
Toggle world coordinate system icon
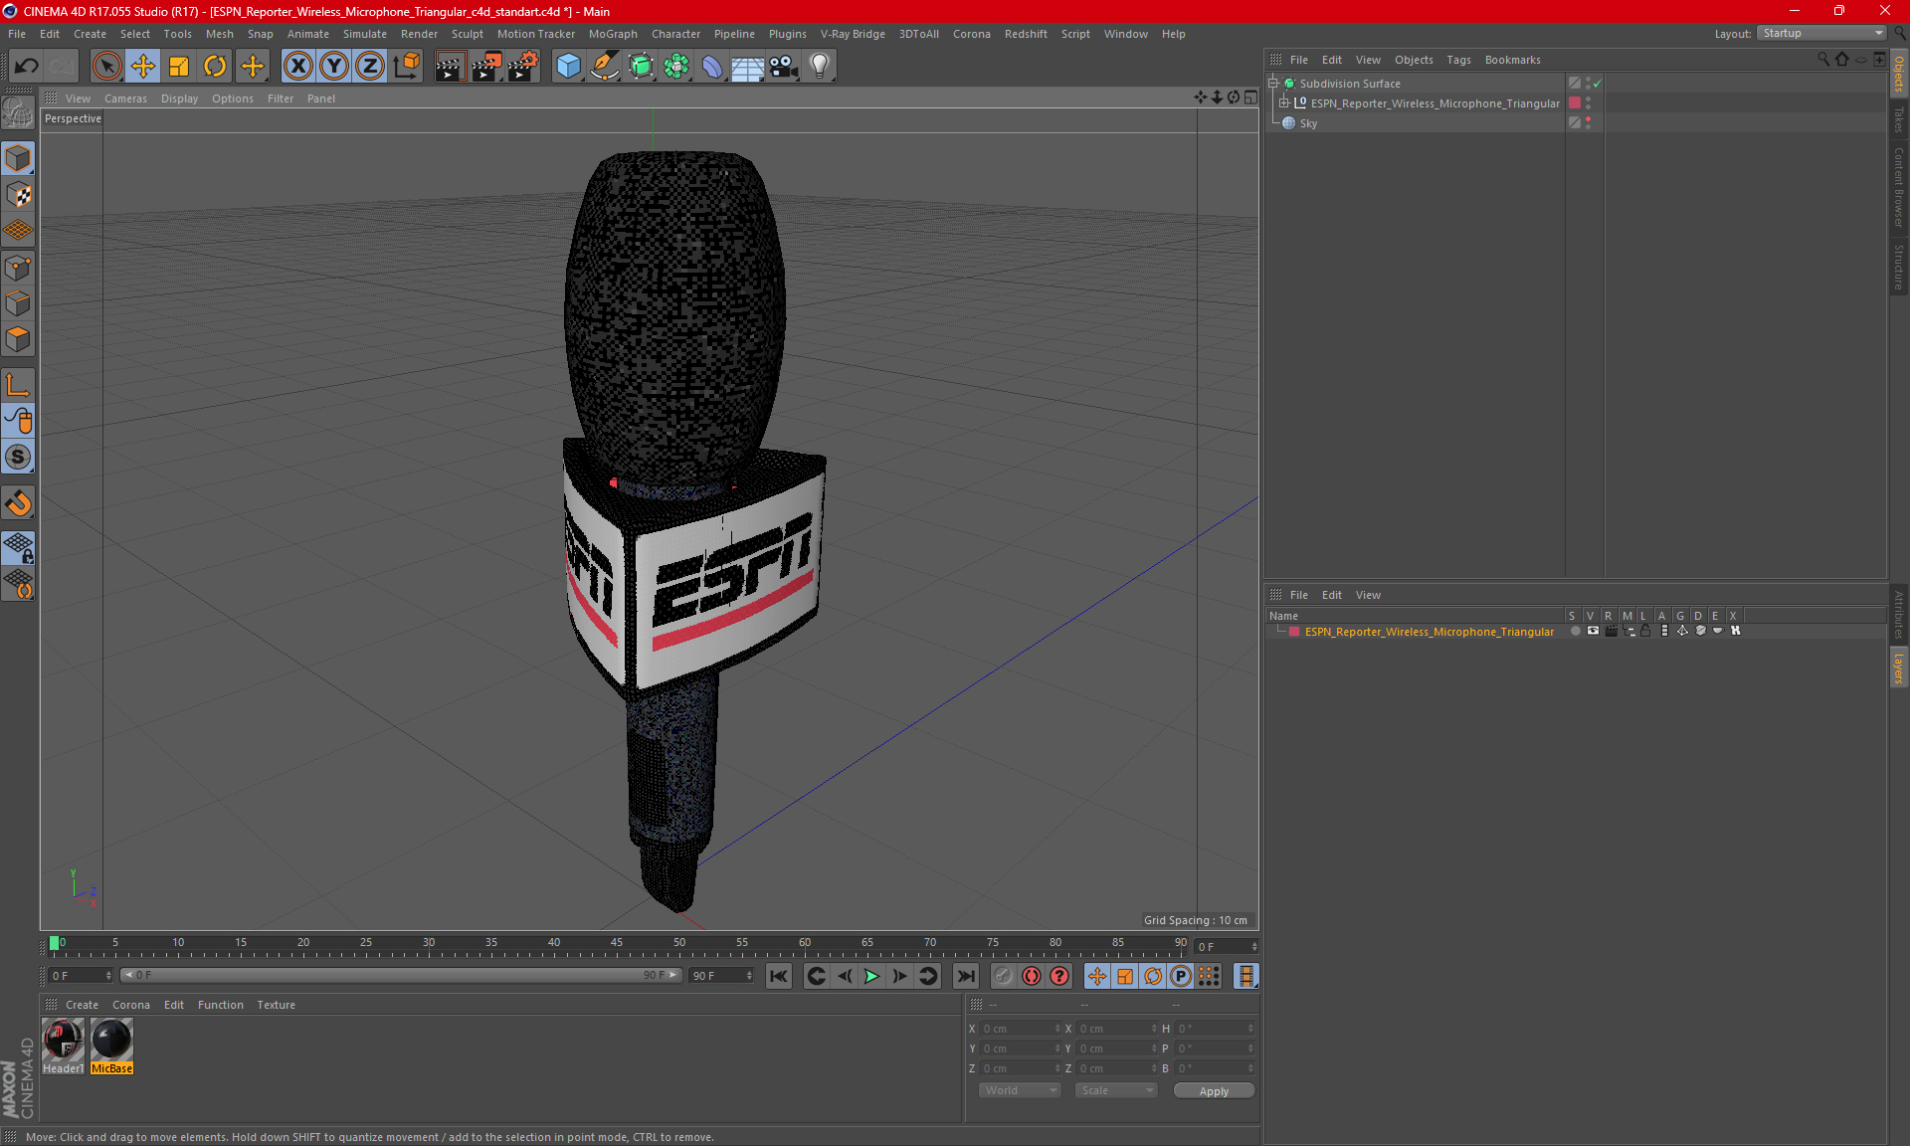point(406,67)
